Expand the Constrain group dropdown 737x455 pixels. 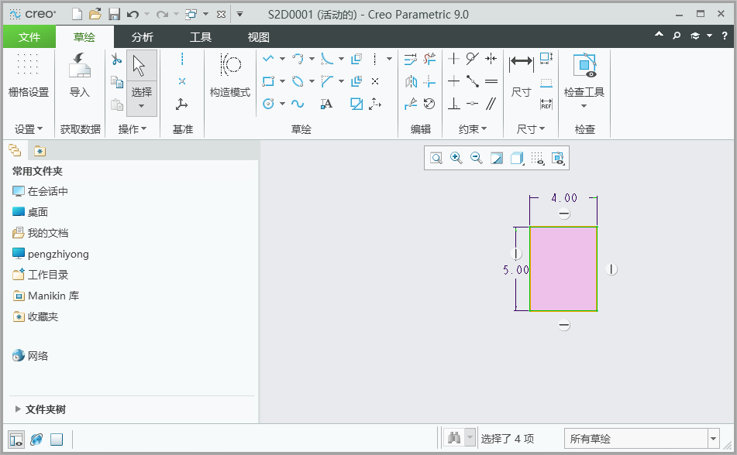coord(473,129)
